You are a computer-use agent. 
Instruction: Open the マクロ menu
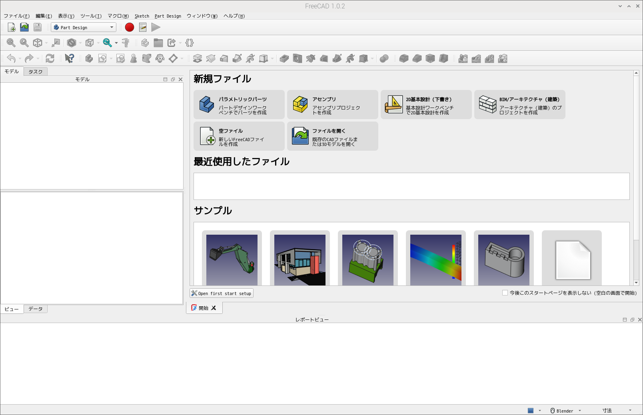pos(118,16)
